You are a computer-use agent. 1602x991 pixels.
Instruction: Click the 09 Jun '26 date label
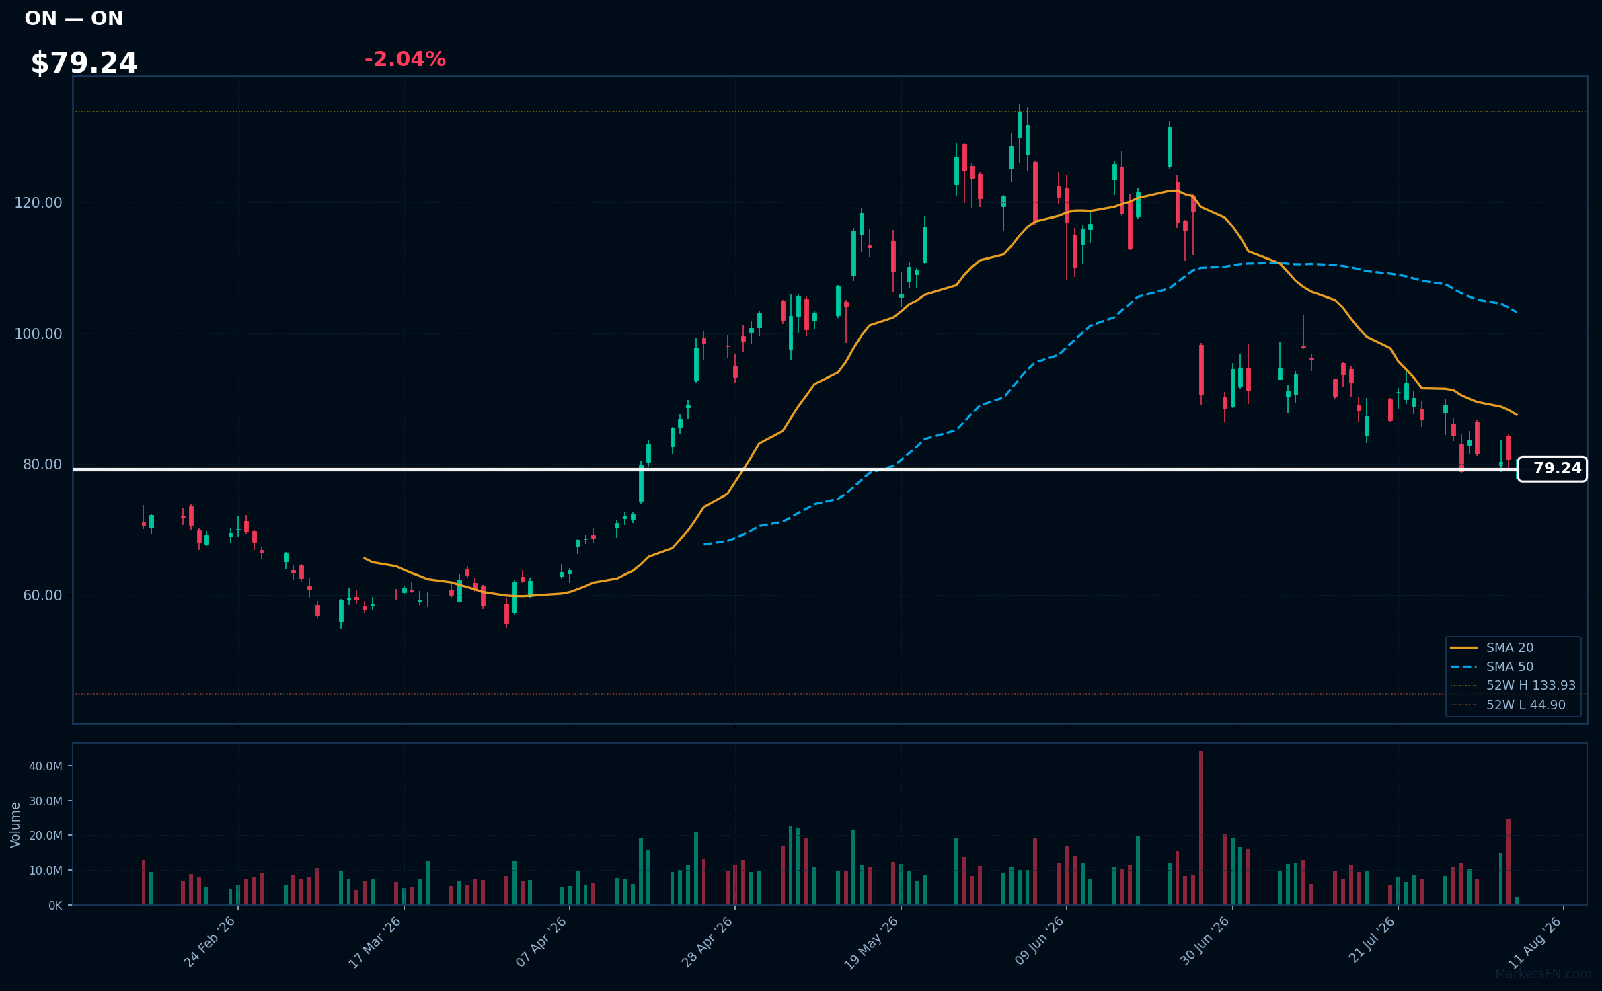coord(1039,942)
